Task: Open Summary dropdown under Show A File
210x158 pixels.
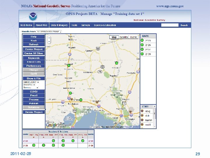Action: pos(31,87)
